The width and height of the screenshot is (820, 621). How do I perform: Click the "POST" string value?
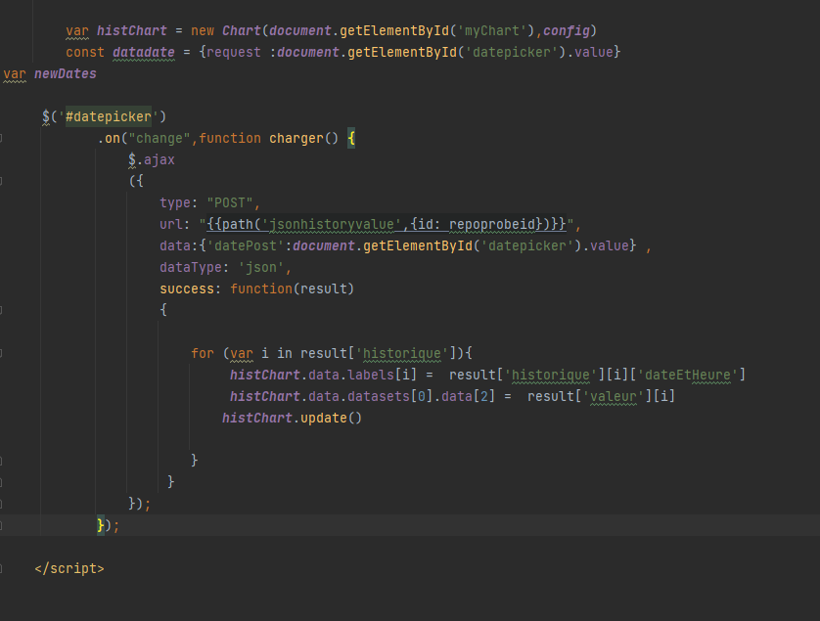tap(230, 202)
